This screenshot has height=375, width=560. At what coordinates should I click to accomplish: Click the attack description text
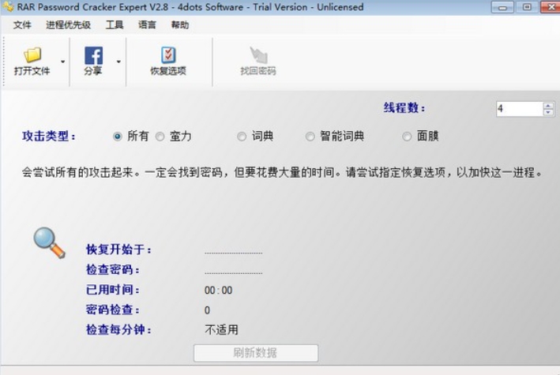(x=282, y=172)
